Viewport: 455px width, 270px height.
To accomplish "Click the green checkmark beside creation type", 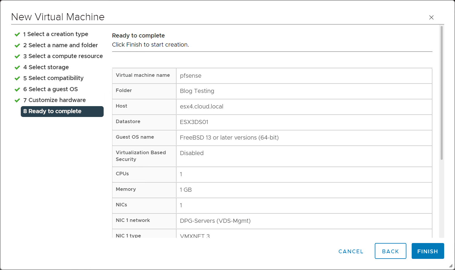I will 17,34.
